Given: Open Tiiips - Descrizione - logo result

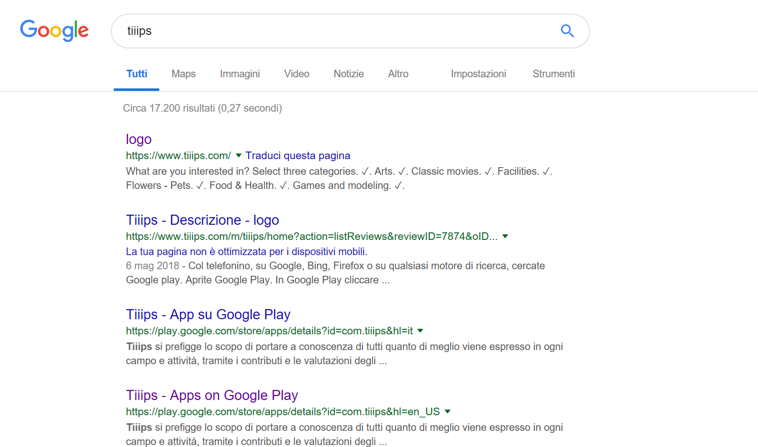Looking at the screenshot, I should click(x=202, y=220).
